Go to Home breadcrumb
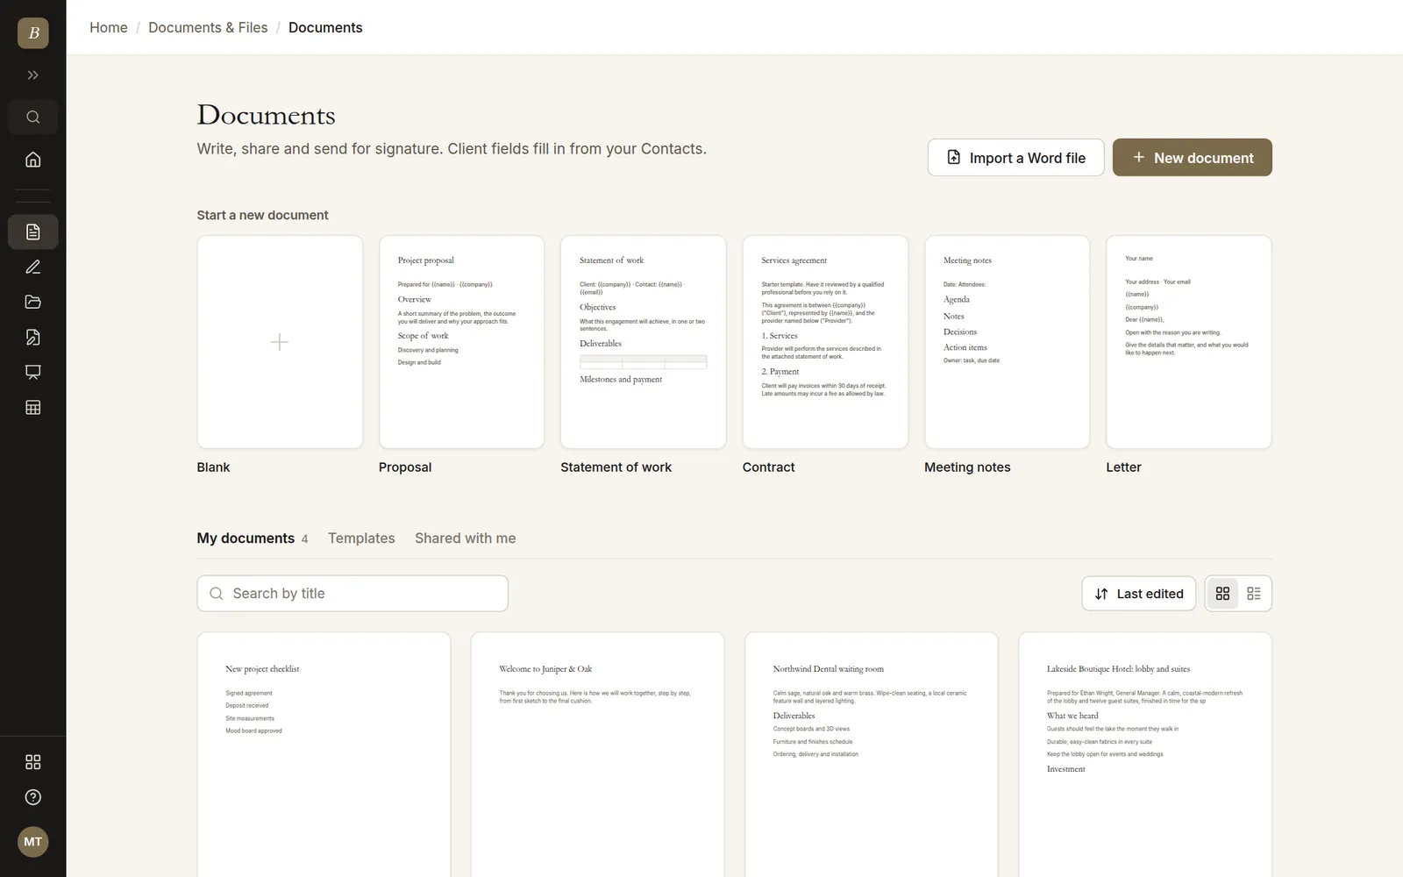Viewport: 1403px width, 877px height. (x=109, y=27)
